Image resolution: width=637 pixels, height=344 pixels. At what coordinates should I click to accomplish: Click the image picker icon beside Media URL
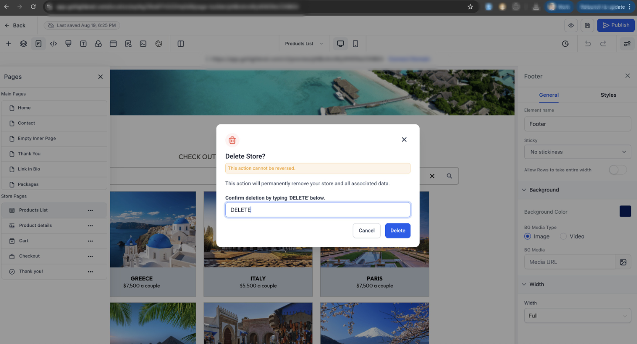(623, 262)
